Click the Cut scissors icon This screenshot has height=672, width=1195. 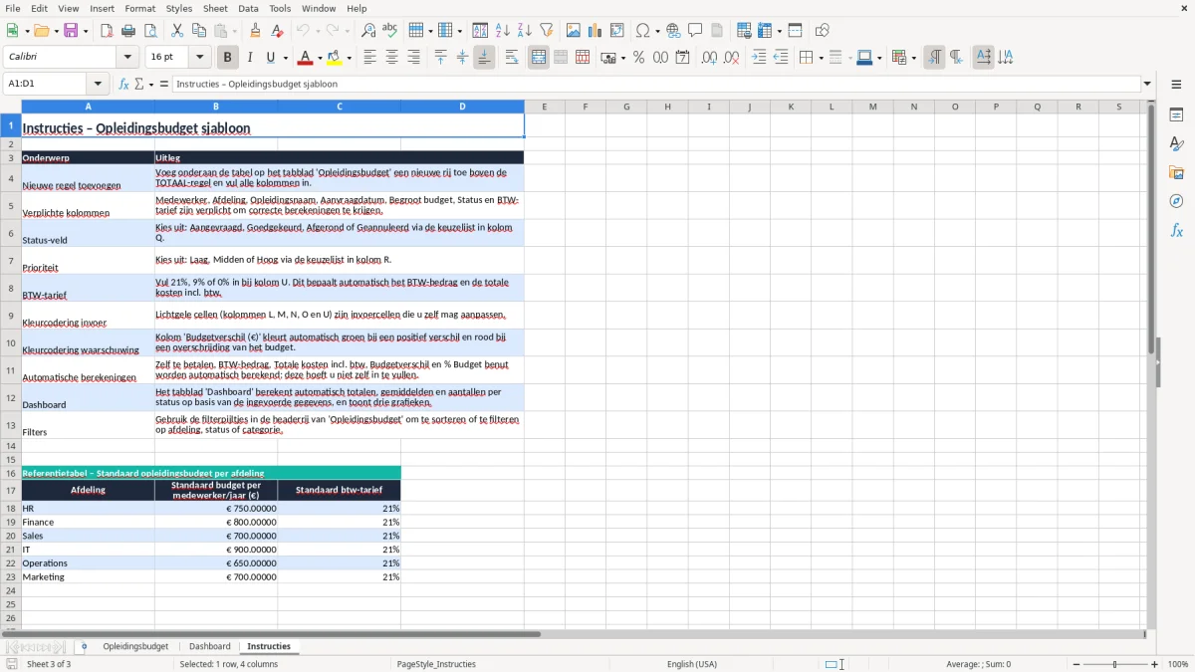177,31
